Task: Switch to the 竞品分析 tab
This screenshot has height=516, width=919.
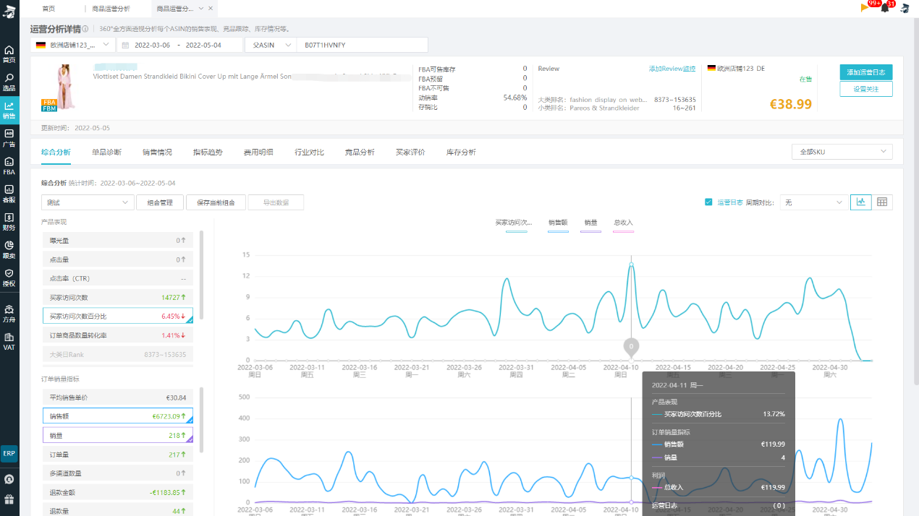Action: (360, 152)
